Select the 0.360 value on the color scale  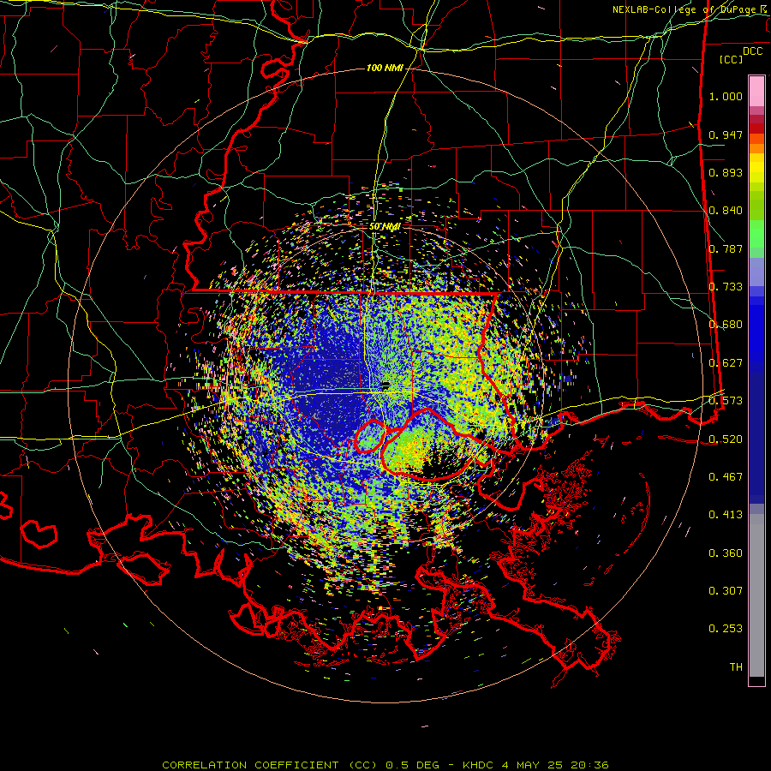(x=726, y=553)
